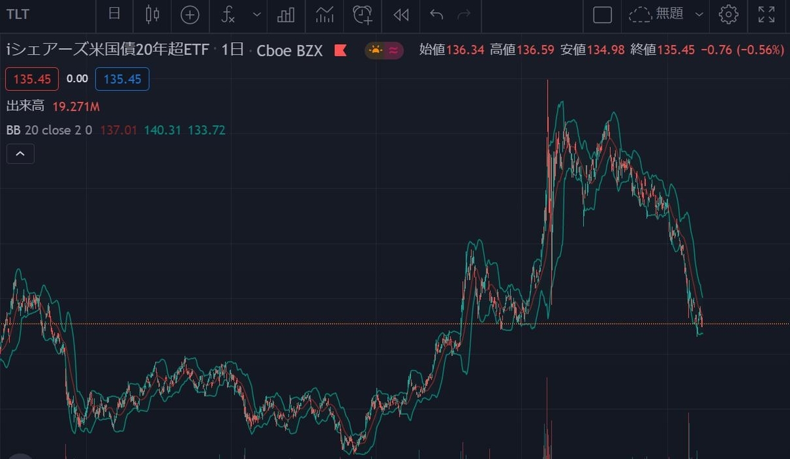The width and height of the screenshot is (790, 459).
Task: Add a symbol to compare with plus icon
Action: pyautogui.click(x=190, y=14)
